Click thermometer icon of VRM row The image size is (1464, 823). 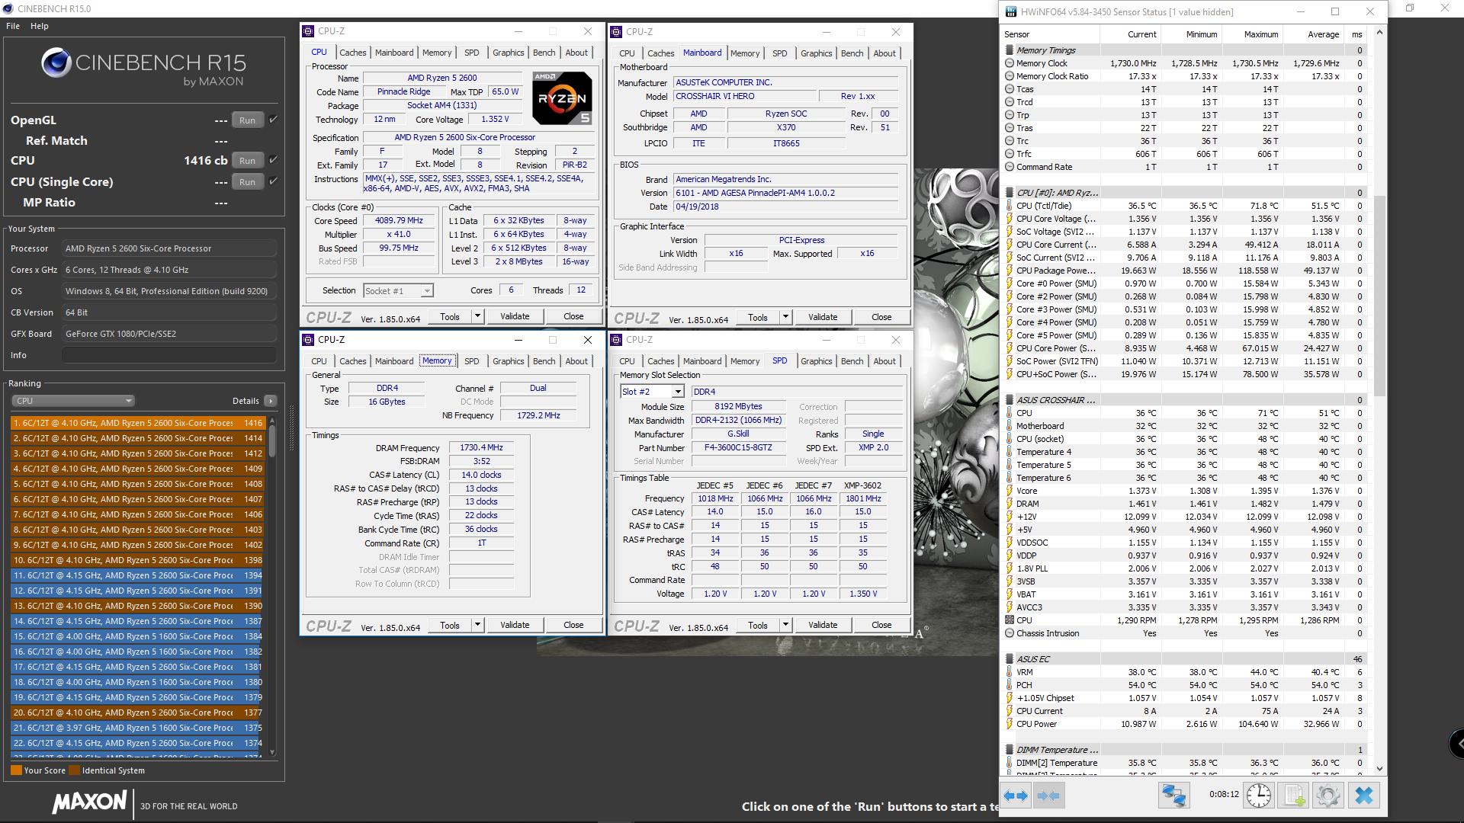(1010, 672)
